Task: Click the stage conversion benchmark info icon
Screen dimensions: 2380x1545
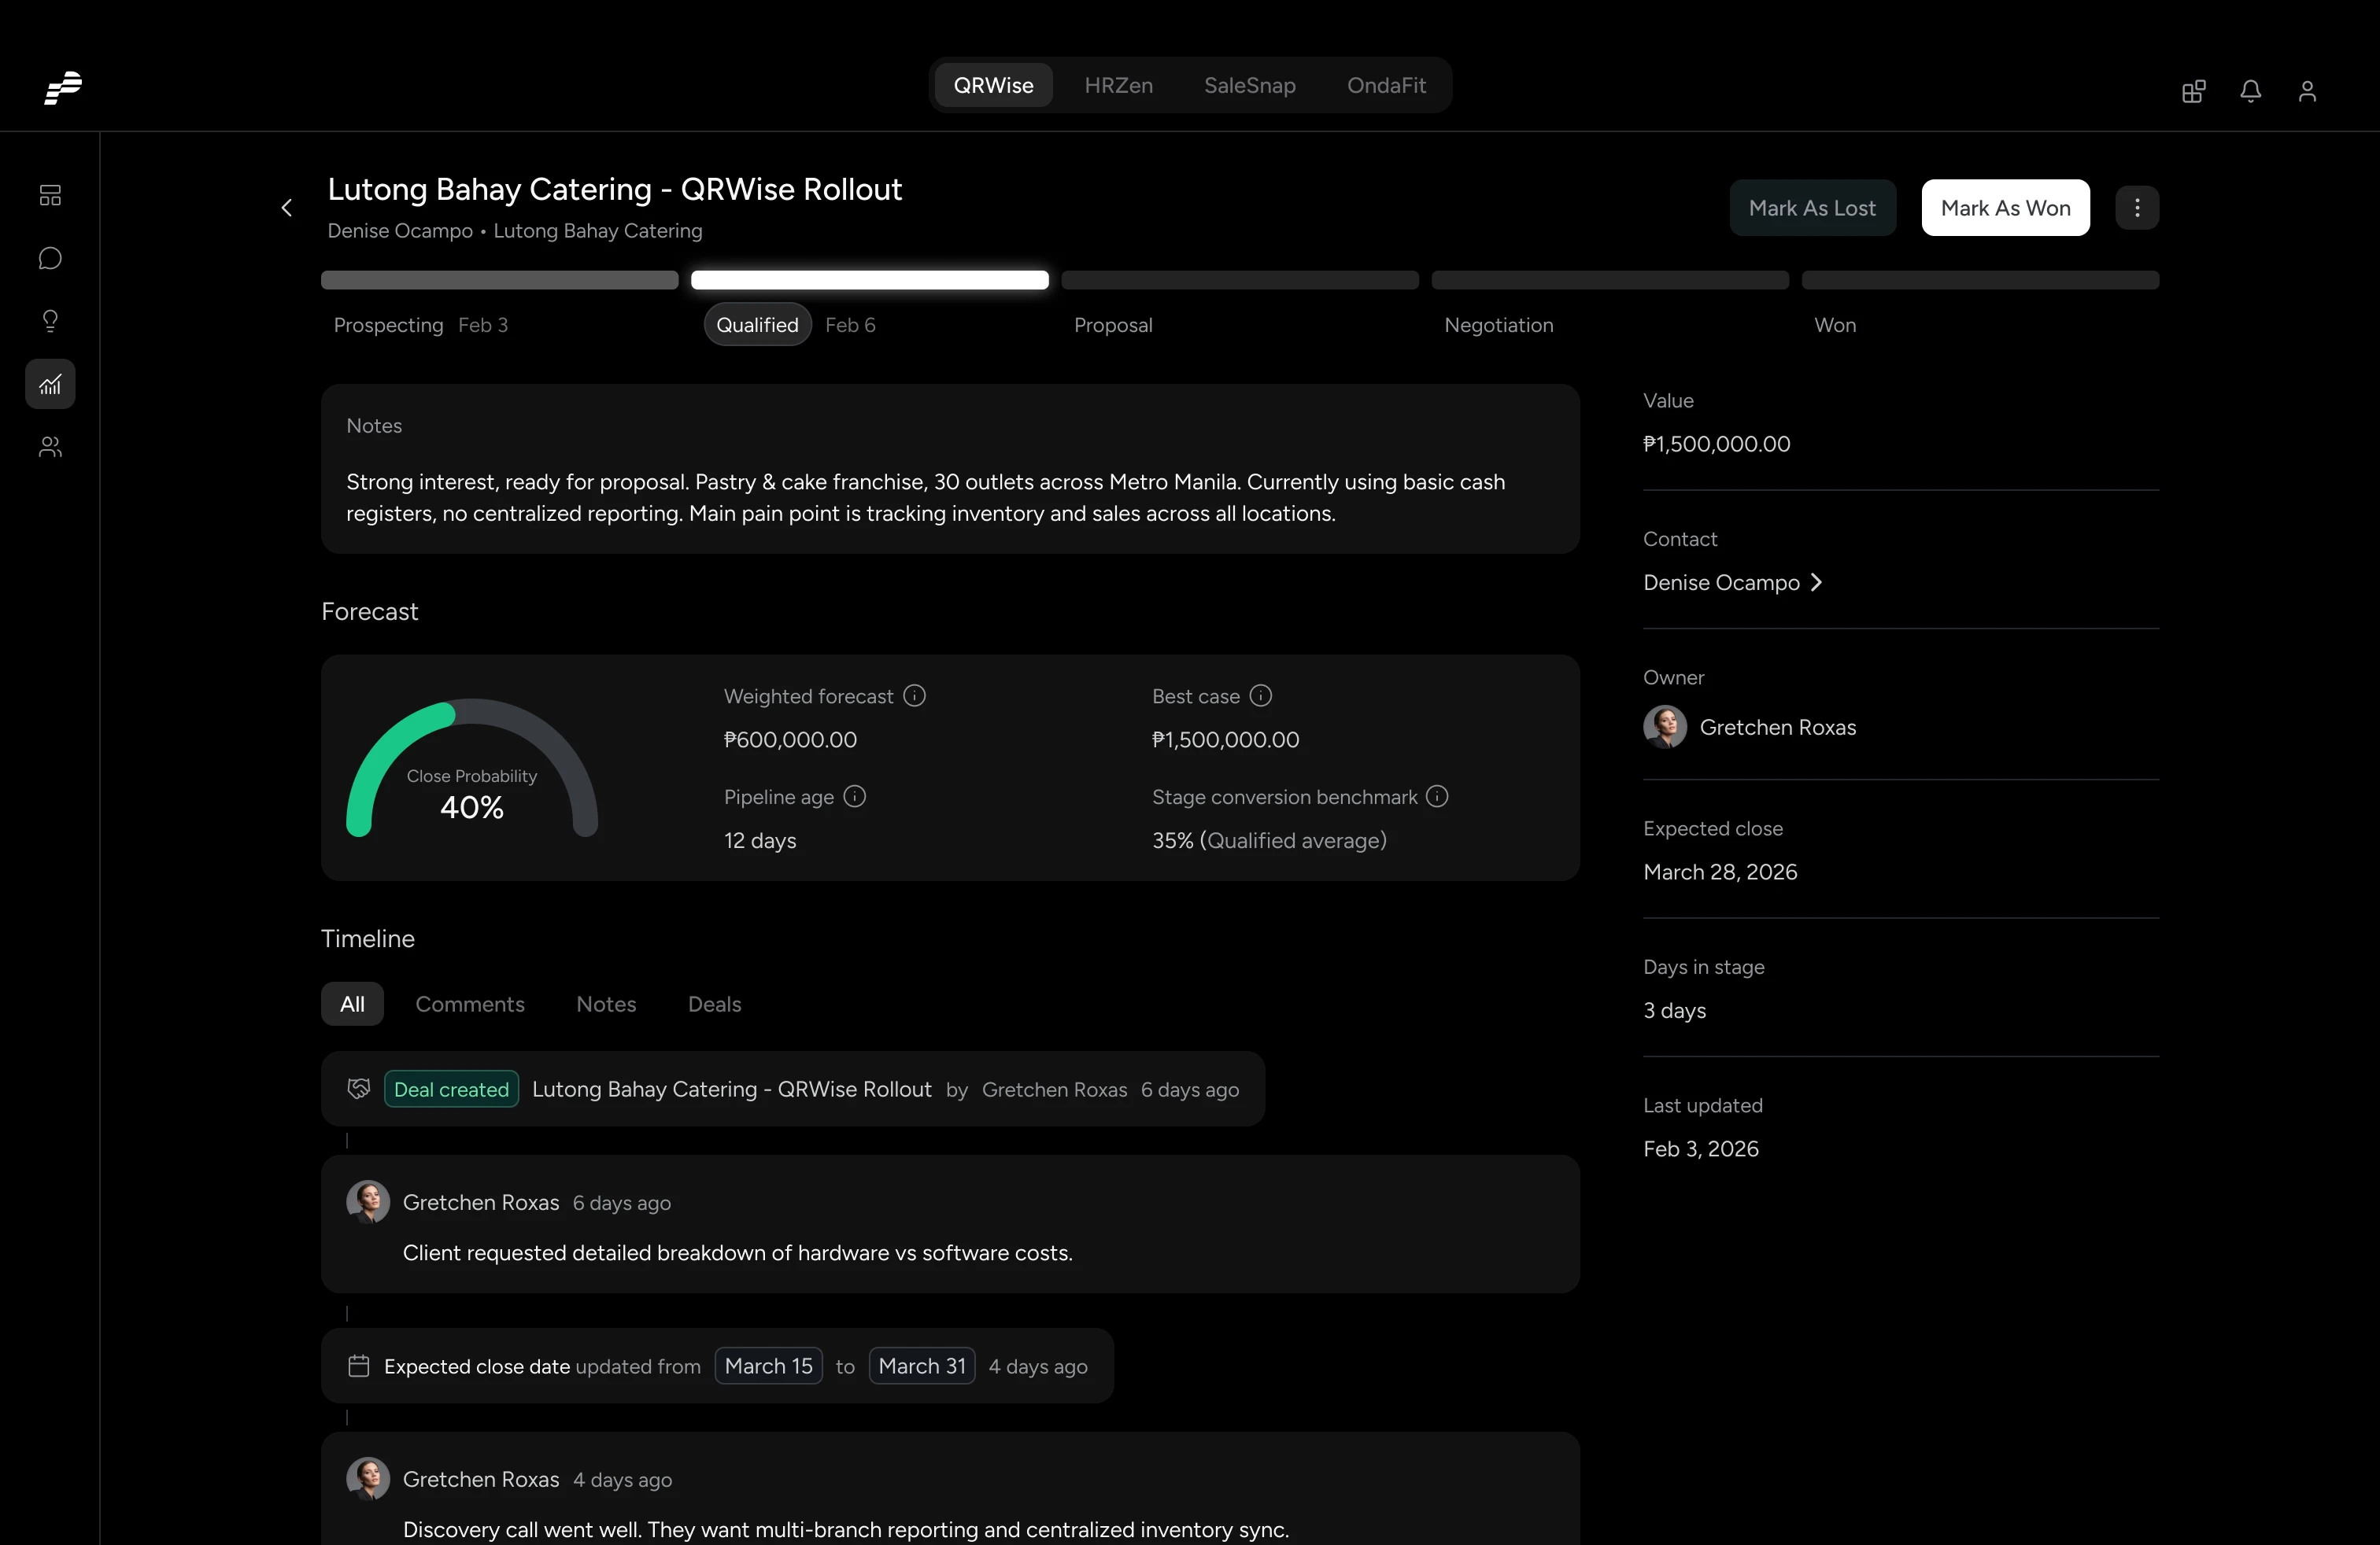Action: [x=1437, y=796]
